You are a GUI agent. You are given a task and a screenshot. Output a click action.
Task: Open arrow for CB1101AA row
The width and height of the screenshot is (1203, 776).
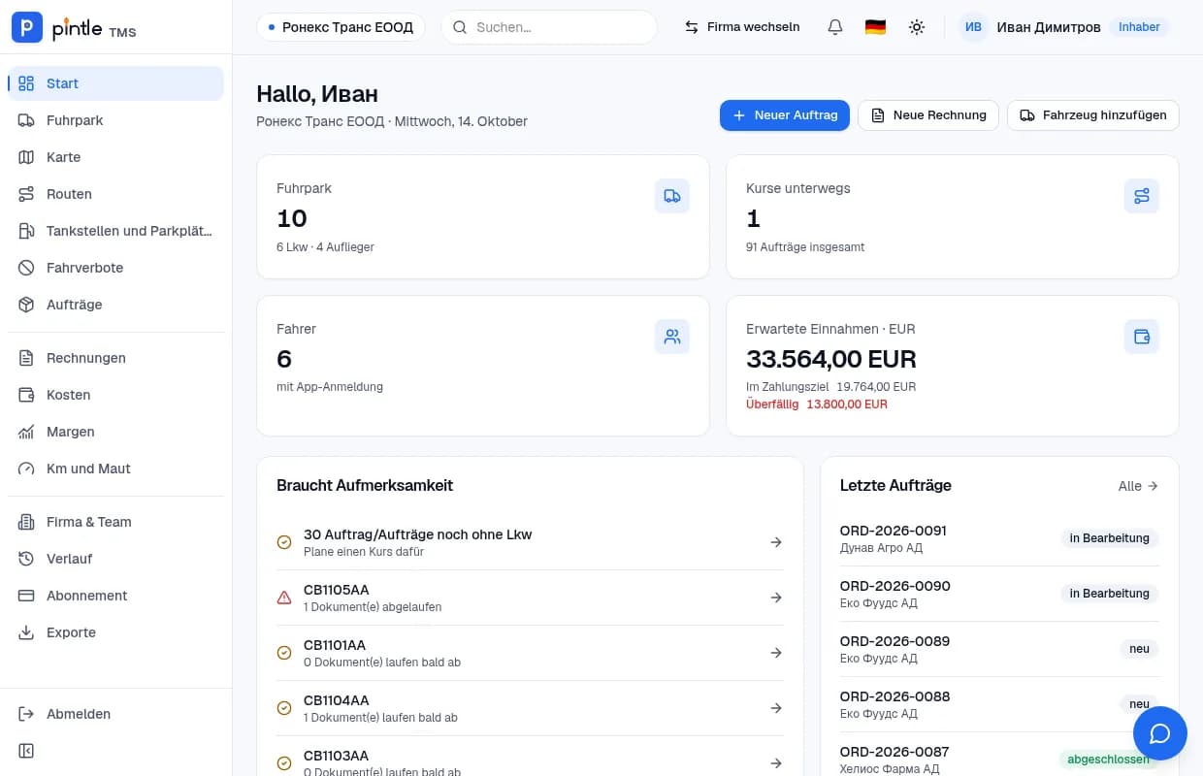776,653
